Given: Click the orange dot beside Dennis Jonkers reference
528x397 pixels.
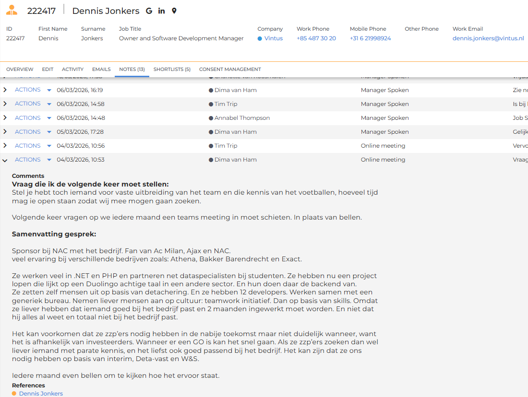Looking at the screenshot, I should (14, 393).
